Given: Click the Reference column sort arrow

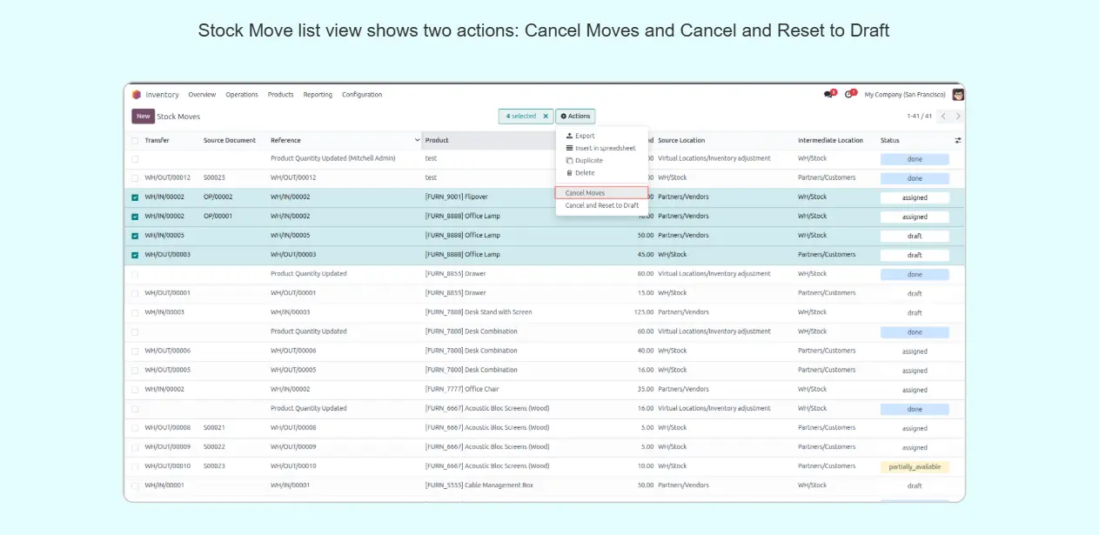Looking at the screenshot, I should (x=417, y=140).
